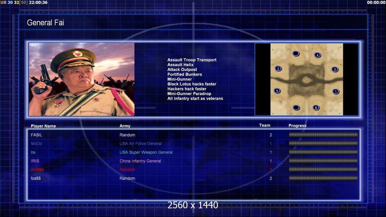This screenshot has height=217, width=386.
Task: Click red Random army in Am$$d row
Action: (127, 170)
